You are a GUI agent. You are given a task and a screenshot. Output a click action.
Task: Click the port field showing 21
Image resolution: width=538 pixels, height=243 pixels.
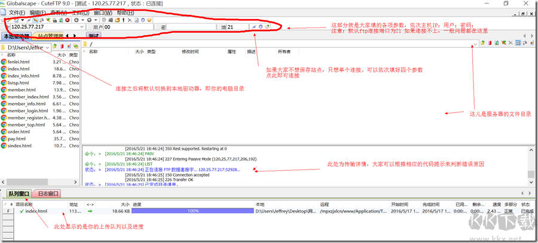tap(237, 27)
